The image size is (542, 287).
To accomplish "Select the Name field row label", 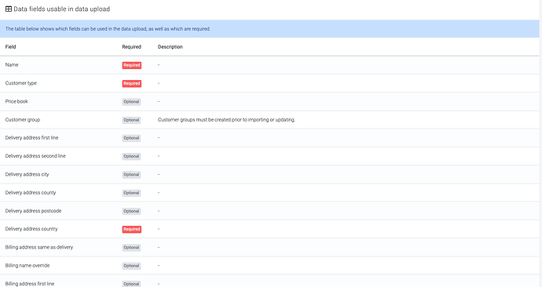I will tap(12, 65).
